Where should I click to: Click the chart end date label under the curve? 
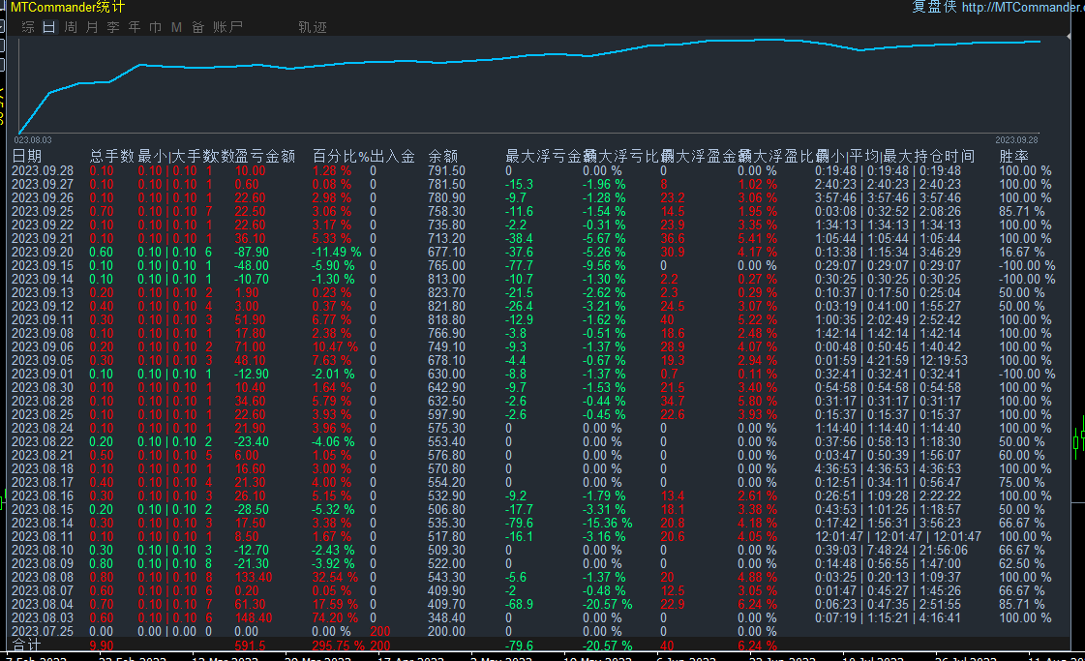point(1016,139)
